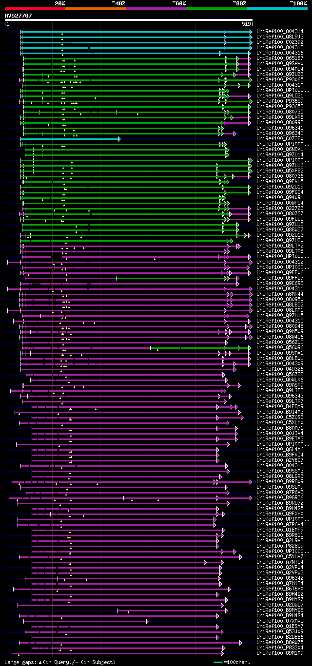The image size is (312, 666).
Task: Click UniRef100_C5XLM0 entry label
Action: pos(280,422)
